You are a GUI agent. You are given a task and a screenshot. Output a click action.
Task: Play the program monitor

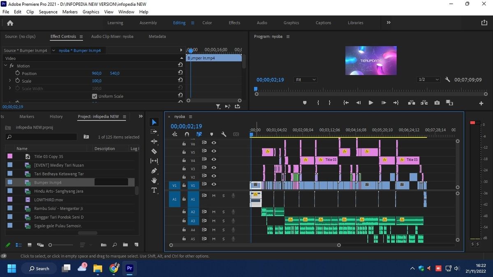[x=371, y=103]
